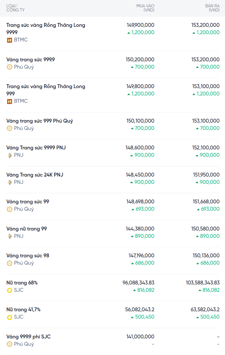Click PNJ logo under Vàng Trang sức 9999 PNJ

[x=10, y=155]
